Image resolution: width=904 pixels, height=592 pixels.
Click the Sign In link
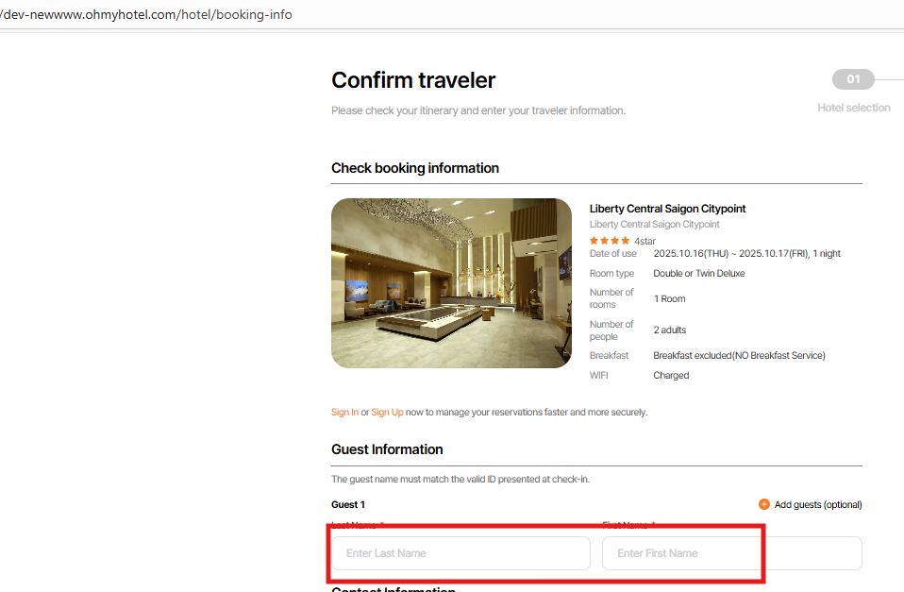pos(344,412)
